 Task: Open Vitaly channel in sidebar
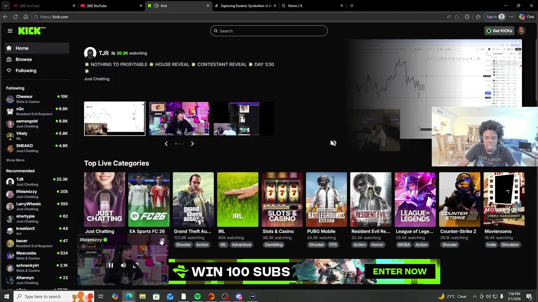(x=37, y=136)
